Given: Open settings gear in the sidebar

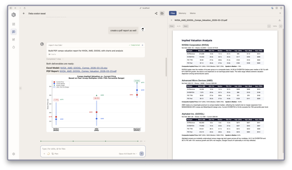Looking at the screenshot, I should click(14, 154).
